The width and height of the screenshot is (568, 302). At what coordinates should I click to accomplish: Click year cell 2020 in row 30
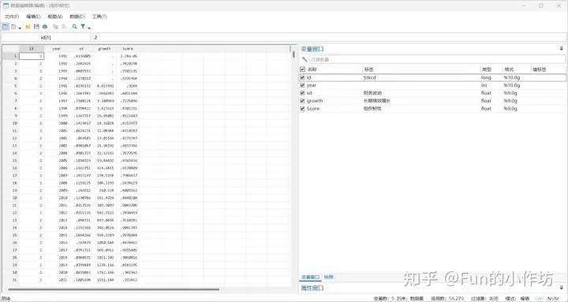[x=62, y=272]
